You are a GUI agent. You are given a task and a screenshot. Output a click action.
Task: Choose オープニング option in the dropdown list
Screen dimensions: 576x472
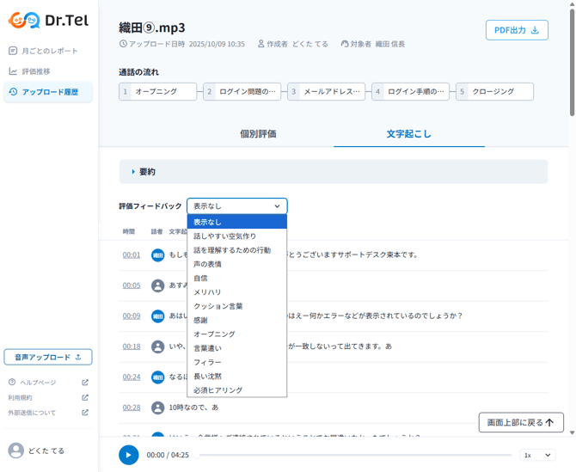[x=237, y=334]
